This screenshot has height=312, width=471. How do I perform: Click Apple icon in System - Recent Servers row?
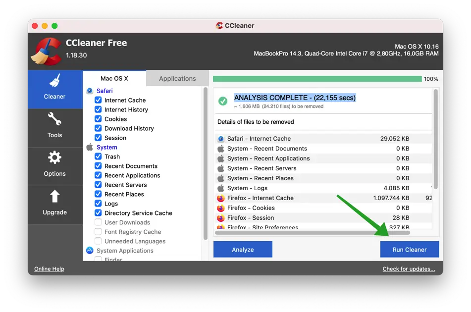(221, 168)
